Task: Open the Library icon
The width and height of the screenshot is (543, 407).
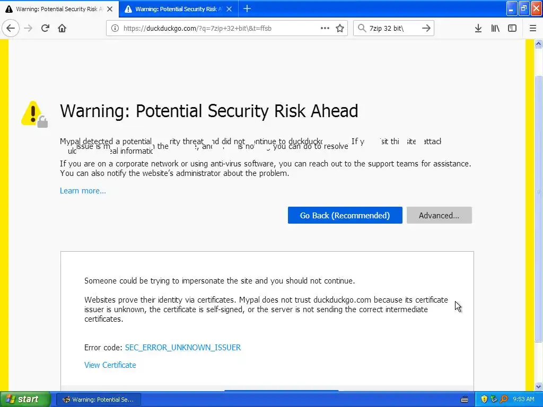Action: click(495, 28)
